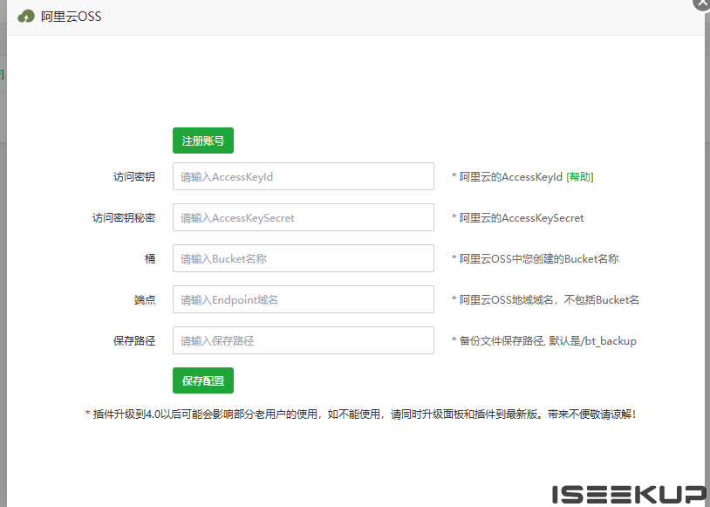Focus the AccessKeySecret input field
This screenshot has height=507, width=710.
click(x=304, y=217)
